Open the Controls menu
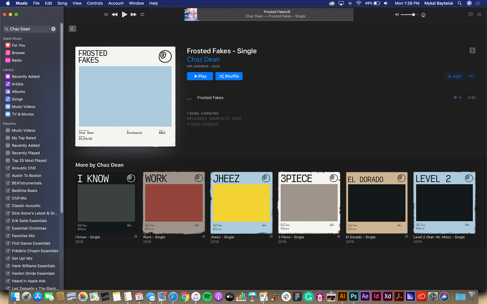This screenshot has width=487, height=304. point(95,3)
